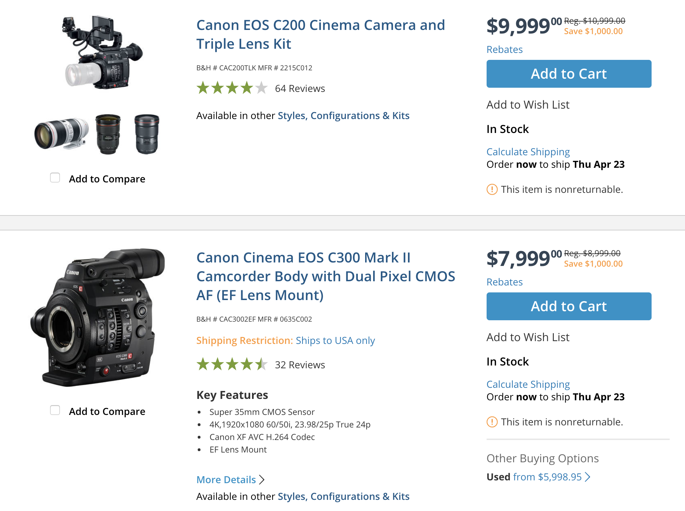Open Calculate Shipping for the C300
This screenshot has width=685, height=511.
coord(528,384)
